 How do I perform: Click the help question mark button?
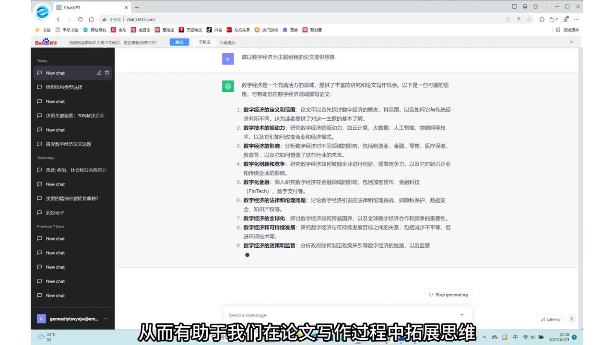[x=571, y=319]
